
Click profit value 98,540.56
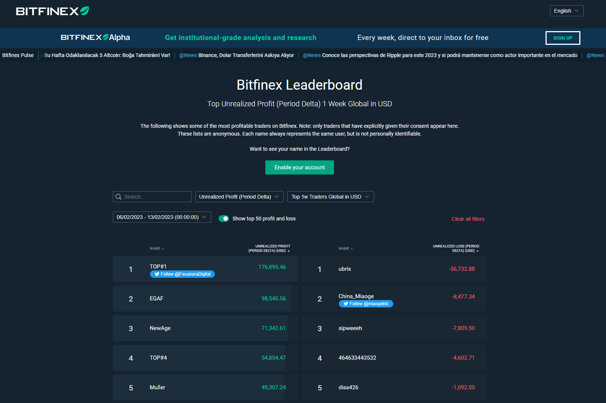[273, 299]
